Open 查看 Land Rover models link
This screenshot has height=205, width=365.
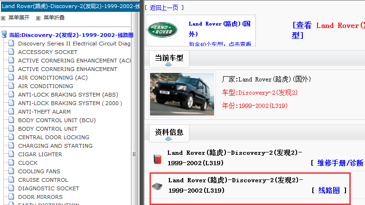pos(328,30)
